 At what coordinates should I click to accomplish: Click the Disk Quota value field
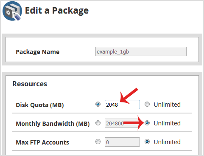click(122, 105)
